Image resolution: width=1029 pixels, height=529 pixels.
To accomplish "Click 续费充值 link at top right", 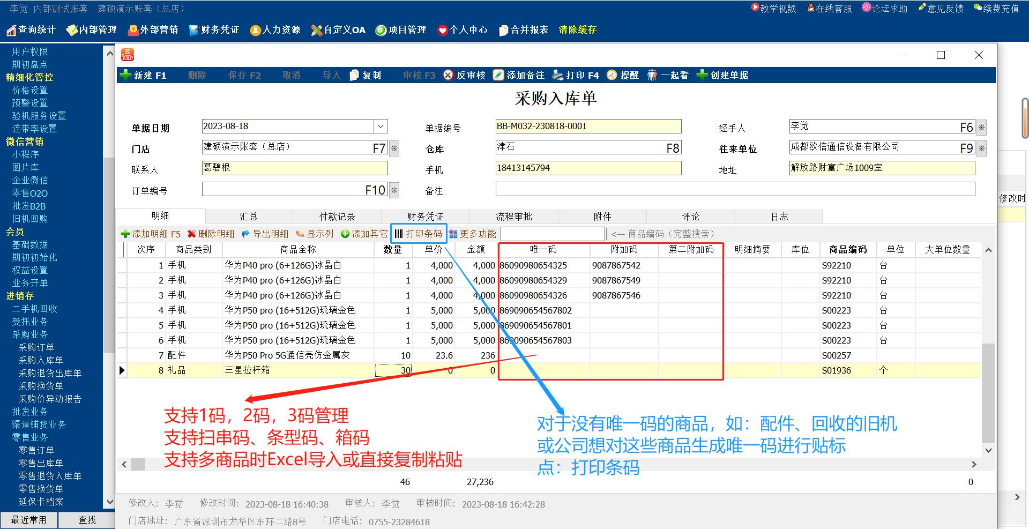I will click(x=996, y=8).
